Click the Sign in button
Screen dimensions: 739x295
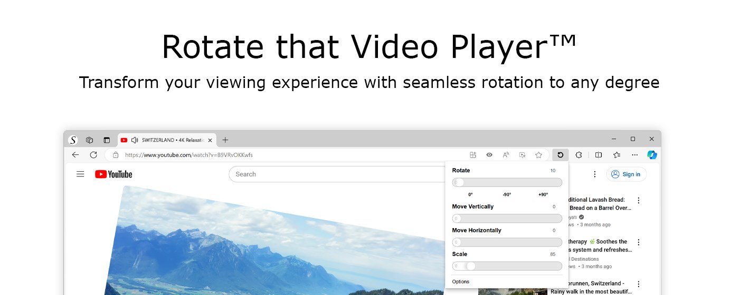(x=626, y=174)
